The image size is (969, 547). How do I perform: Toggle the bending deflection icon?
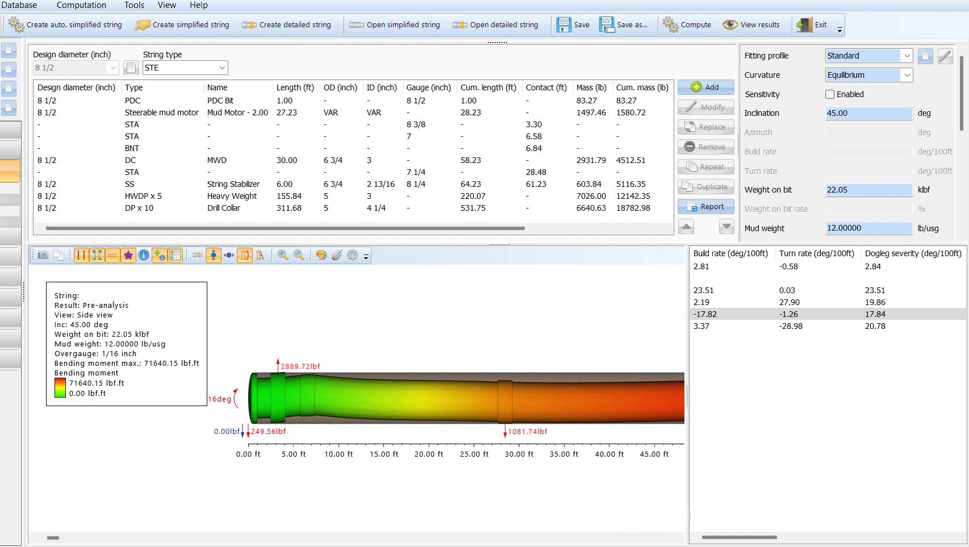point(245,255)
